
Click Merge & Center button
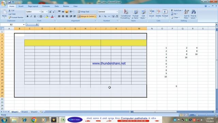click(86, 16)
